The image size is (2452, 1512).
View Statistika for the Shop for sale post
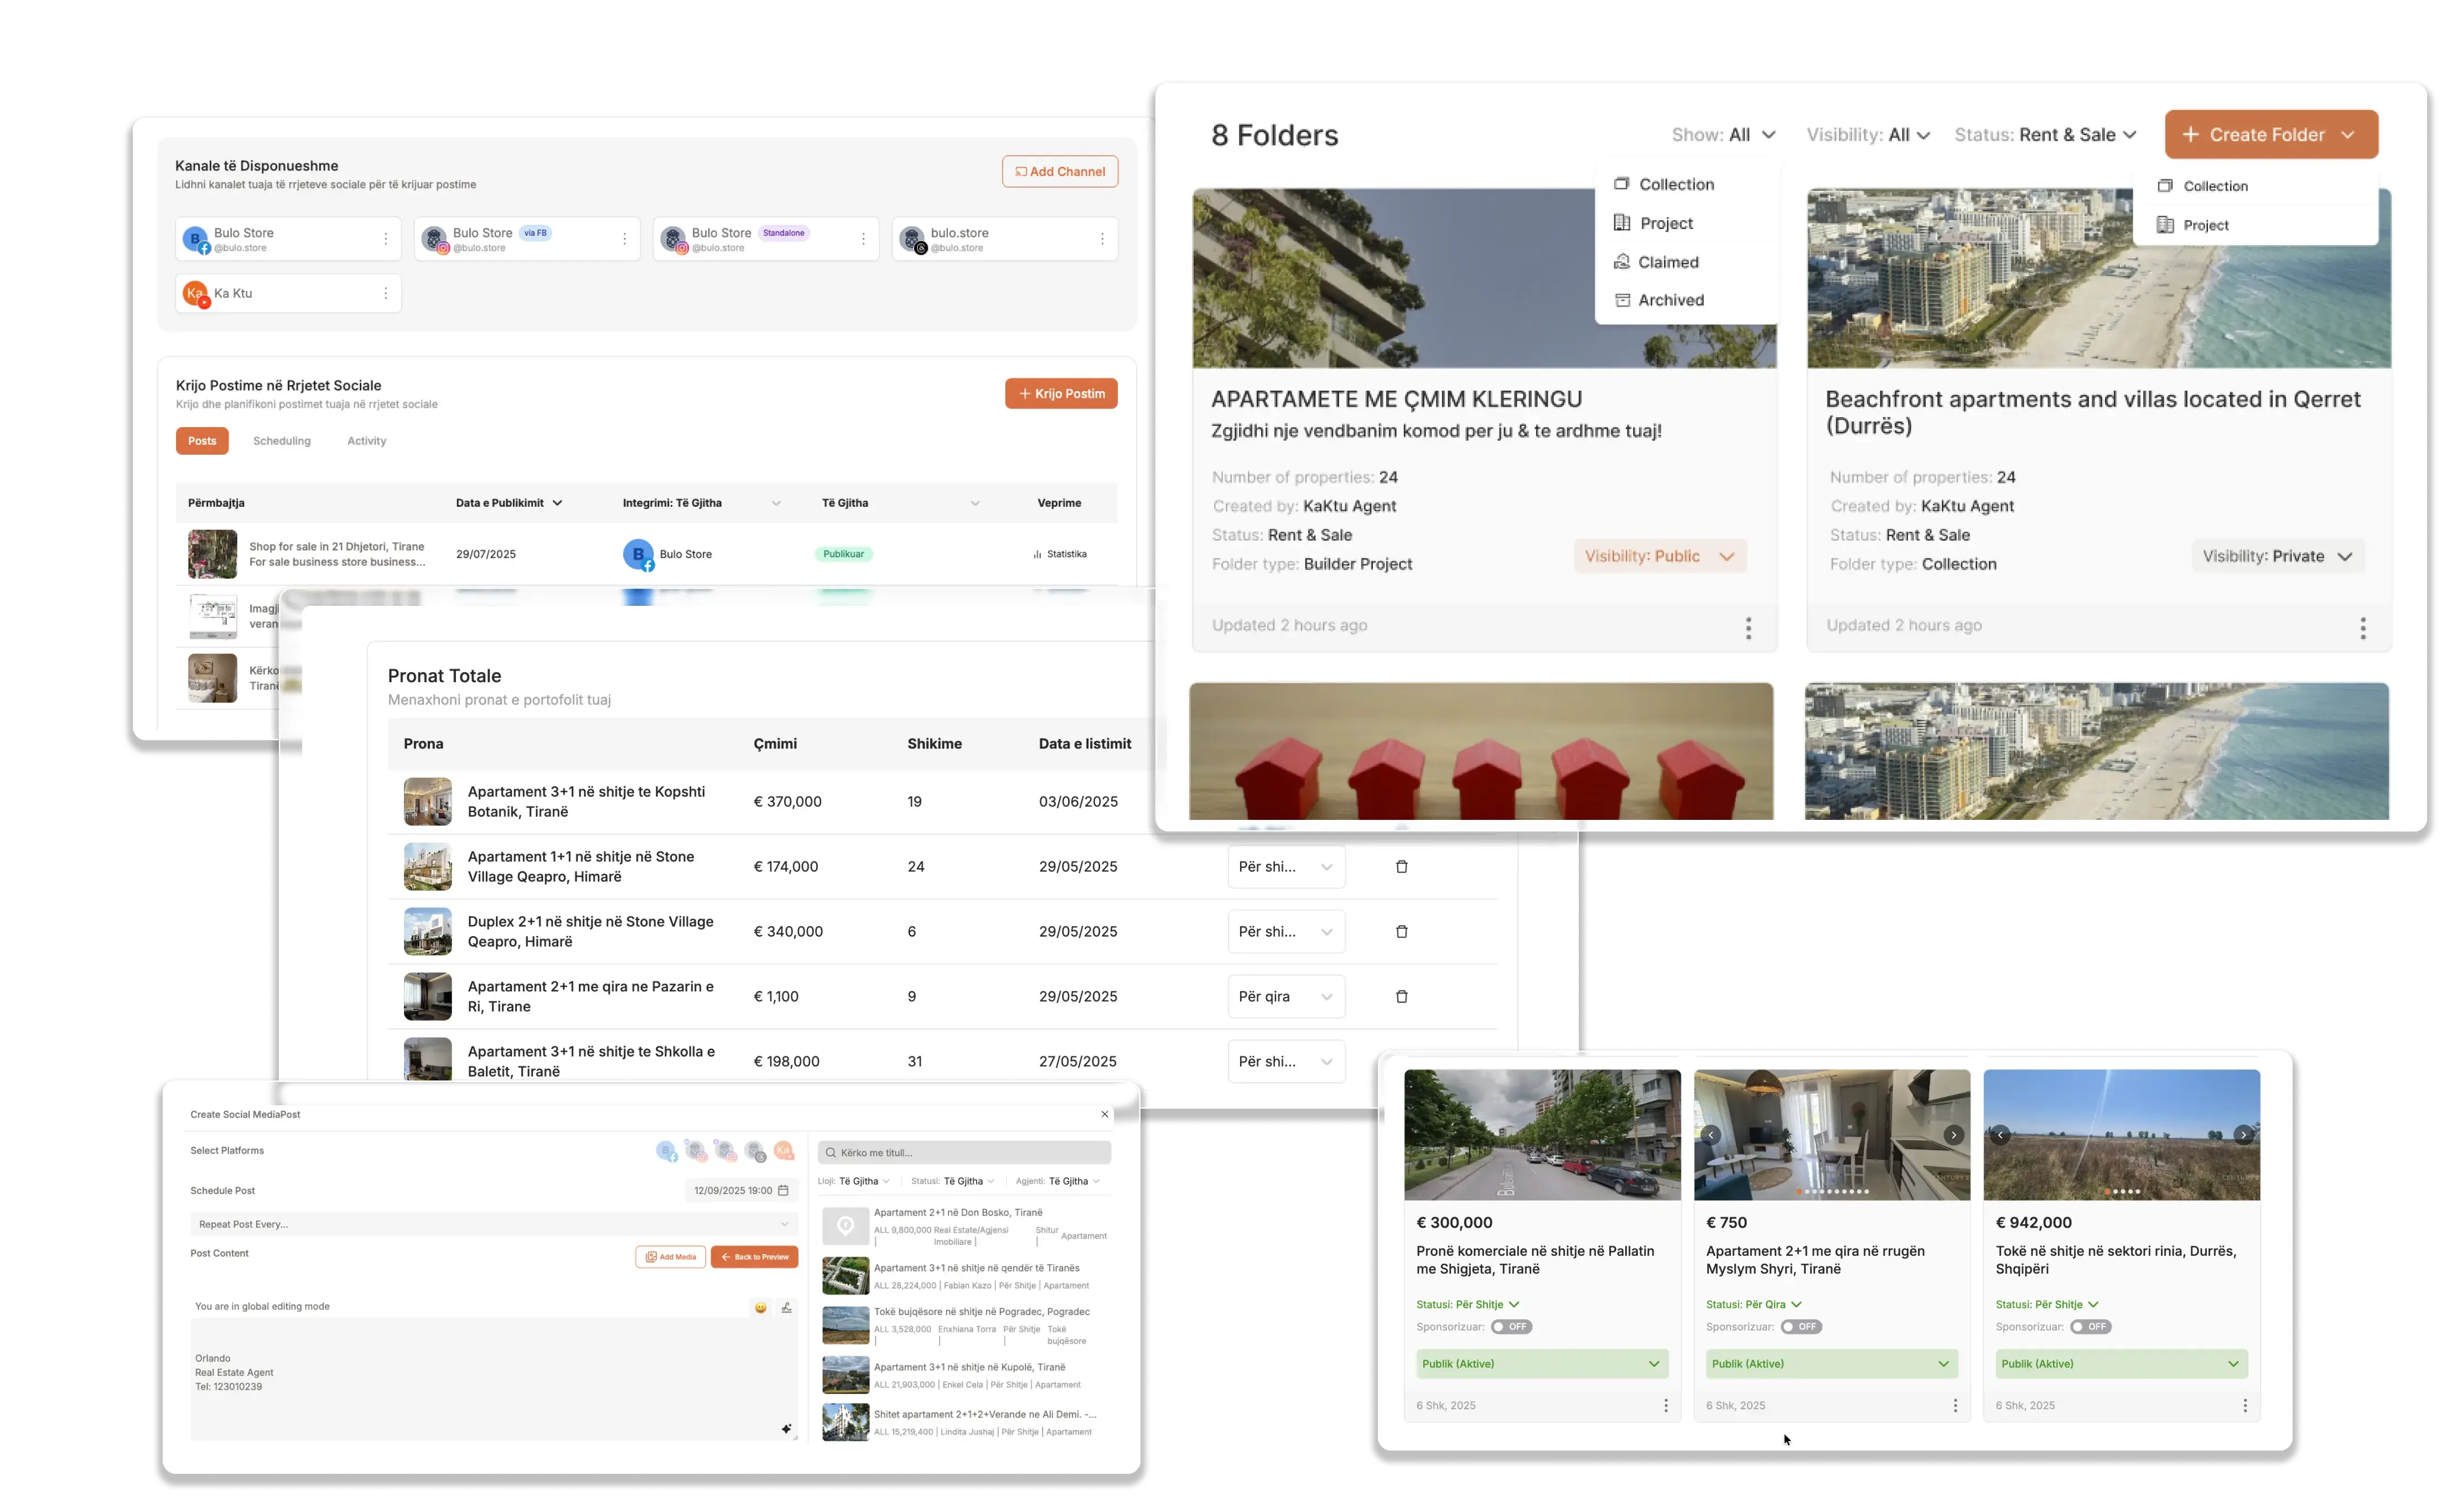pos(1059,554)
